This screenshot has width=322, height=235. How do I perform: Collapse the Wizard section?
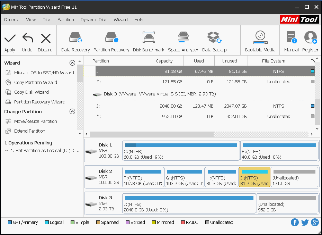[72, 63]
